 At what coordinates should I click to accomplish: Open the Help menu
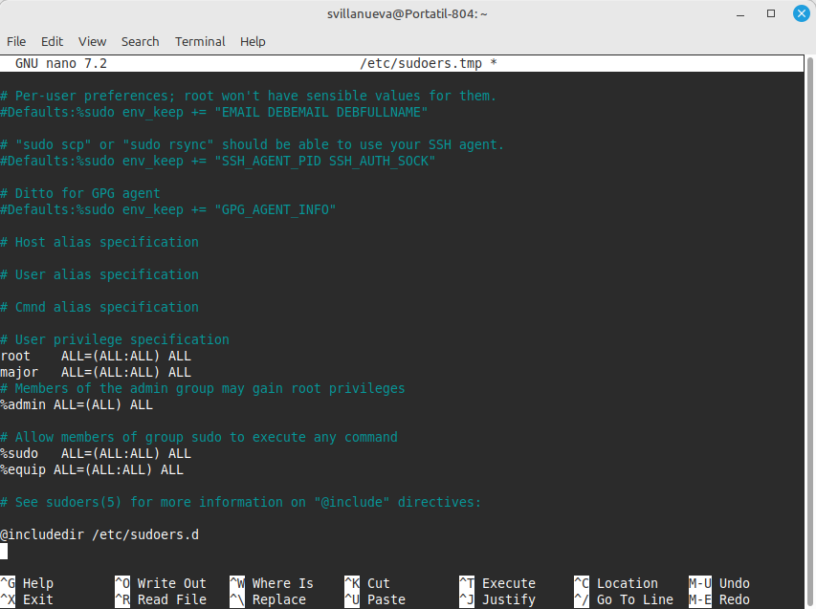coord(253,41)
